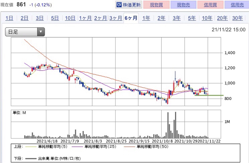249x163 pixels.
Task: Click the 信用売 margin sell button
Action: [x=237, y=5]
